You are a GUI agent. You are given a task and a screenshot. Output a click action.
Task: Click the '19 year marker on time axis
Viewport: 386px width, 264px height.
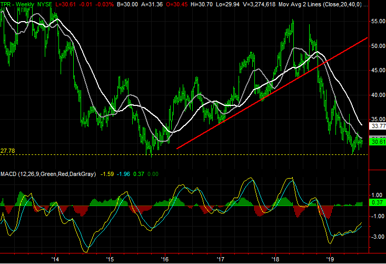pyautogui.click(x=330, y=259)
